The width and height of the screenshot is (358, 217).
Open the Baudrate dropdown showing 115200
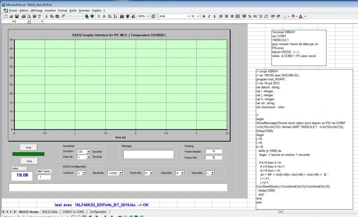click(121, 173)
